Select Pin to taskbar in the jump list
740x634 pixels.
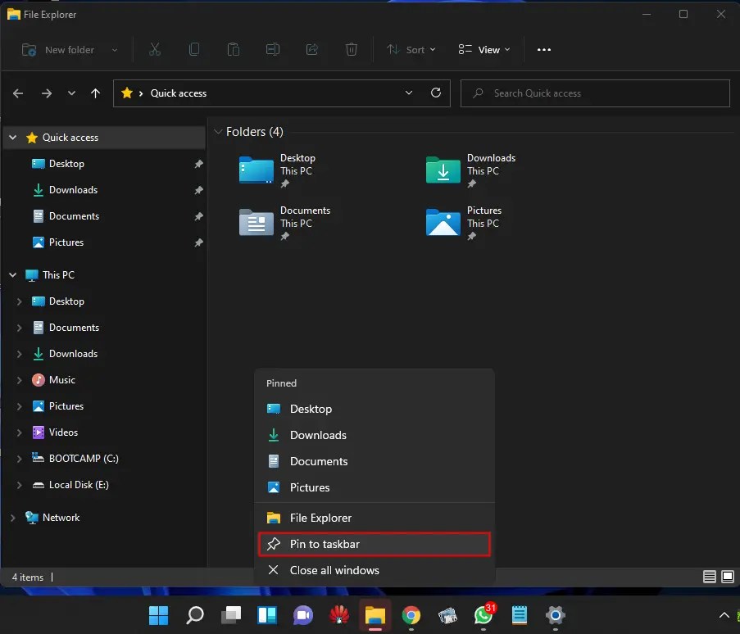click(x=375, y=543)
